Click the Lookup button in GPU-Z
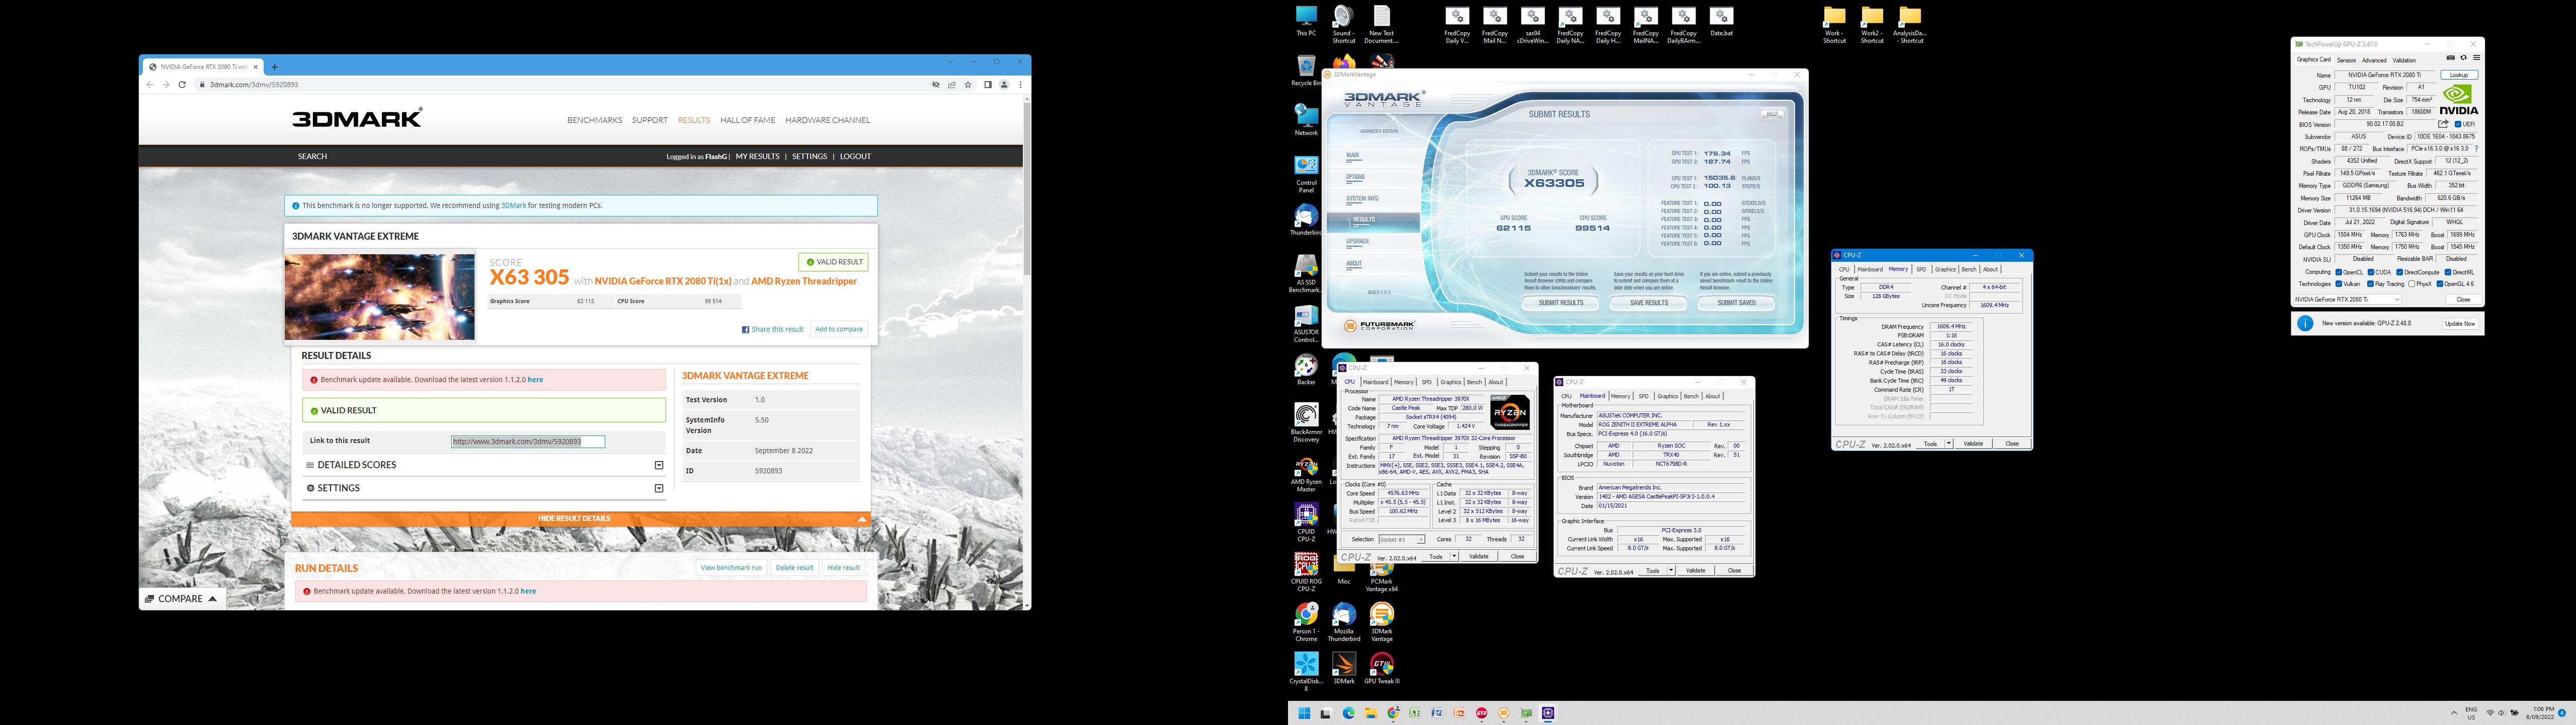Image resolution: width=2576 pixels, height=725 pixels. click(2459, 75)
